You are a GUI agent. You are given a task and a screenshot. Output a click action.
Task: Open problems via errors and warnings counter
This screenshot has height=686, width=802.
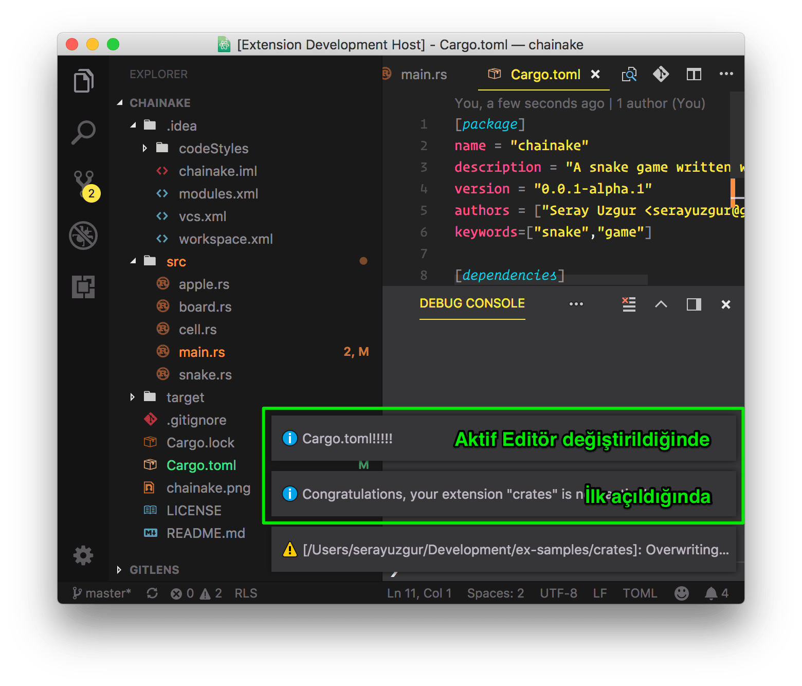[196, 593]
